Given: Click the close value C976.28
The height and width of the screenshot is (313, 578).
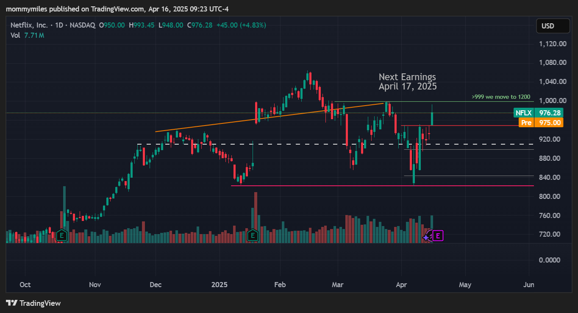Looking at the screenshot, I should (200, 25).
